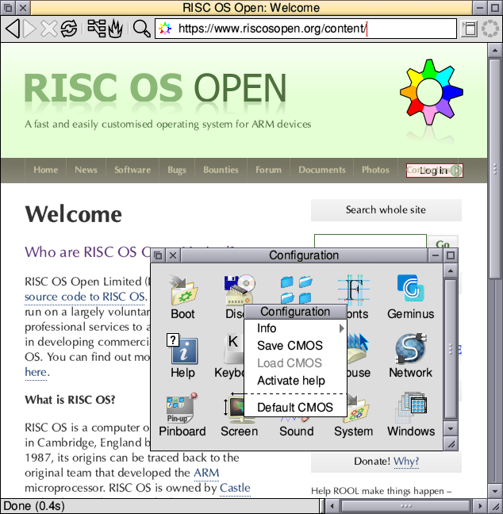Follow the Castle hyperlink
This screenshot has height=514, width=503.
(235, 488)
